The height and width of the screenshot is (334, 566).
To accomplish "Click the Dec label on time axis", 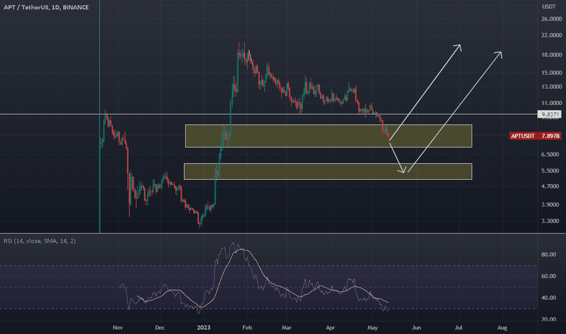I will (x=160, y=328).
